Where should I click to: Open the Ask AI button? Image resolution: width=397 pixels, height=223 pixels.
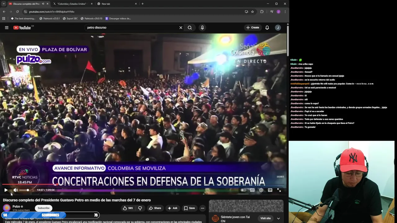[x=172, y=208]
